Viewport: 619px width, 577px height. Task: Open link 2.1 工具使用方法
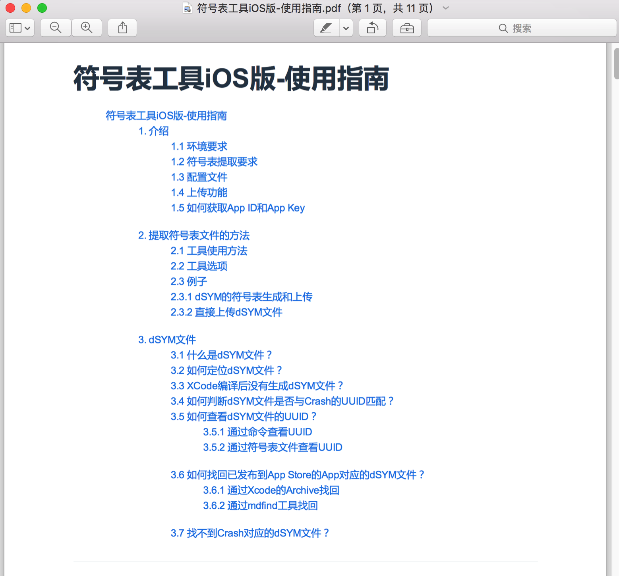(x=209, y=251)
